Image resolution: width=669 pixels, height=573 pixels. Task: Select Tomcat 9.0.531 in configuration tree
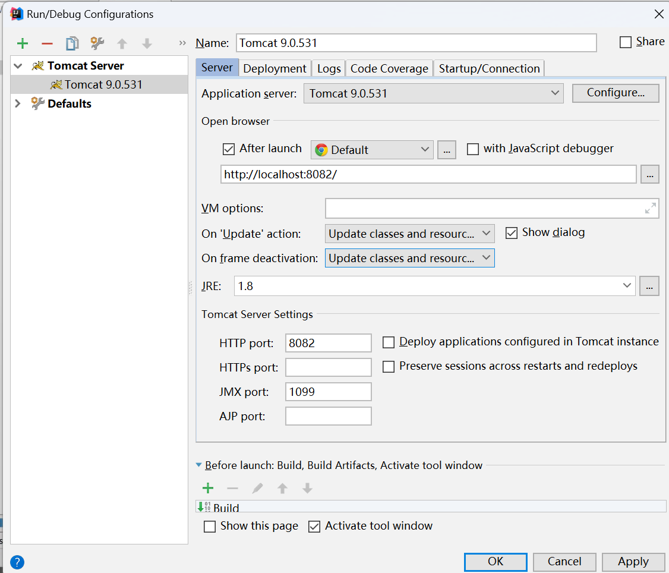(x=99, y=84)
